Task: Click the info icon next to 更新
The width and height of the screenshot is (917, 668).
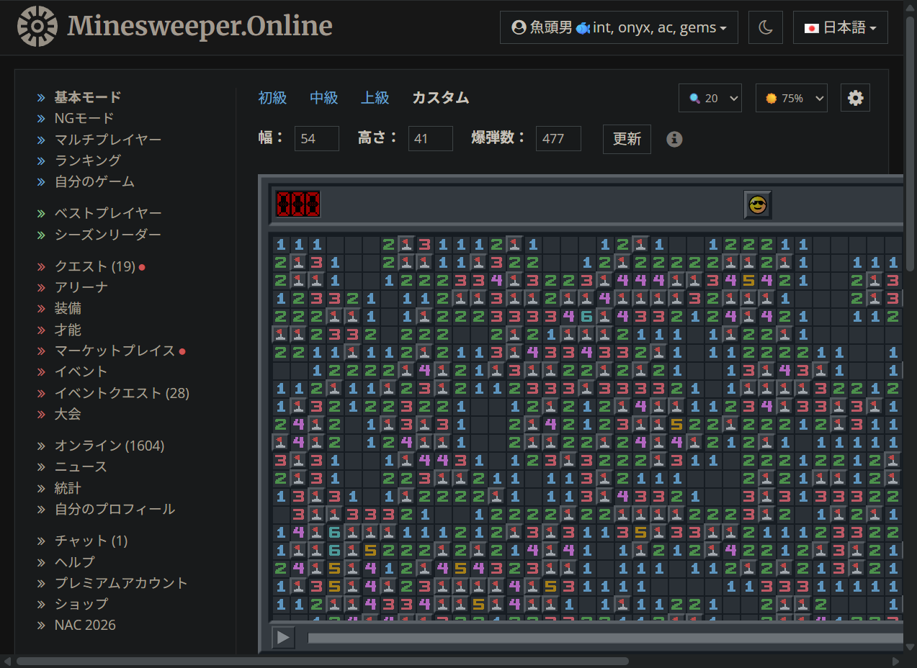Action: [x=674, y=139]
